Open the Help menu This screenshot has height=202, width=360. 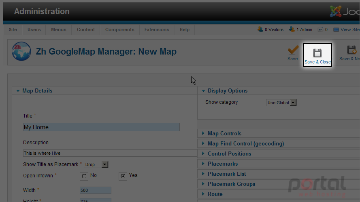(x=185, y=29)
